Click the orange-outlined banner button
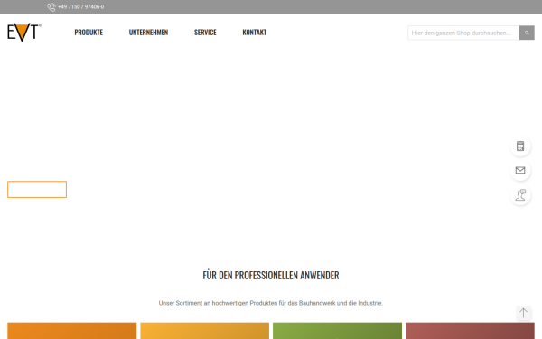This screenshot has height=339, width=542. point(37,189)
